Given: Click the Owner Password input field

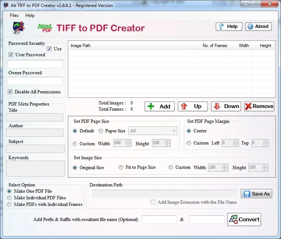Looking at the screenshot, I should click(35, 81).
